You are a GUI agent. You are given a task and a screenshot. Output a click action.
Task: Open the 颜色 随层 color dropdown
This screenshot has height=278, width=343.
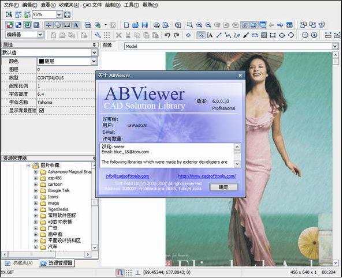[x=94, y=61]
